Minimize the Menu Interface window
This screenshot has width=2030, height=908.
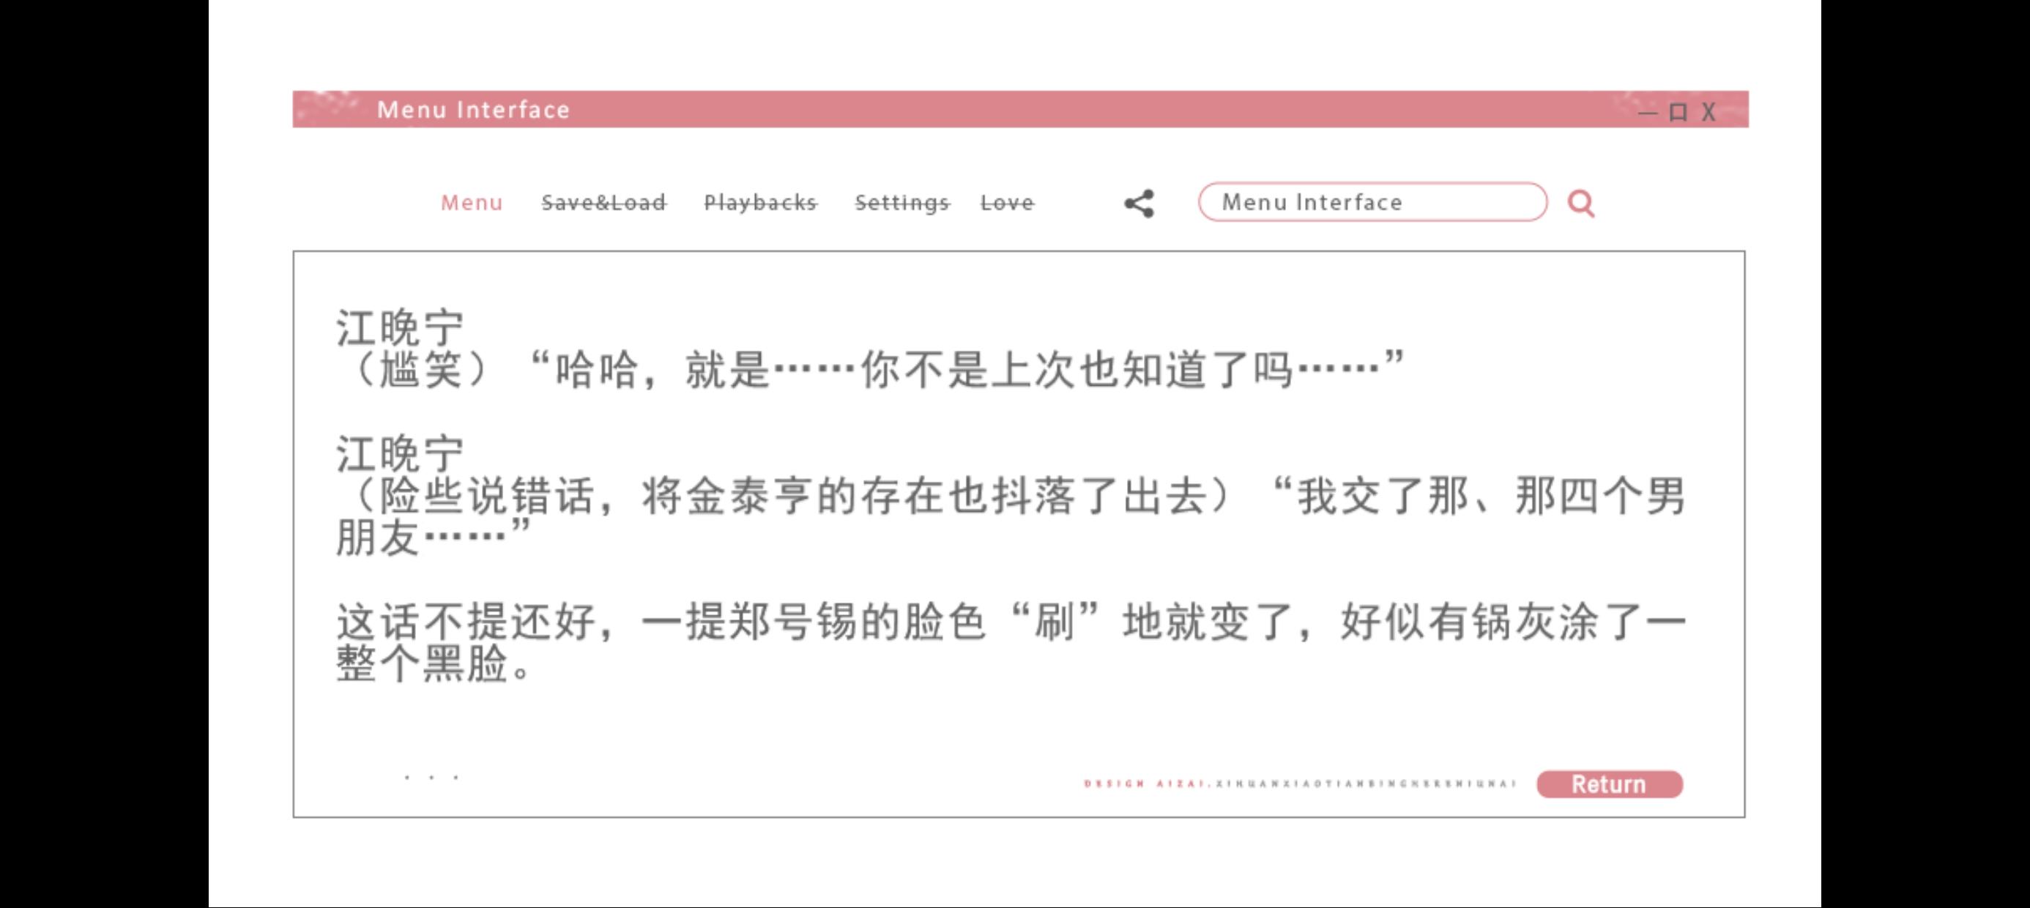tap(1647, 113)
